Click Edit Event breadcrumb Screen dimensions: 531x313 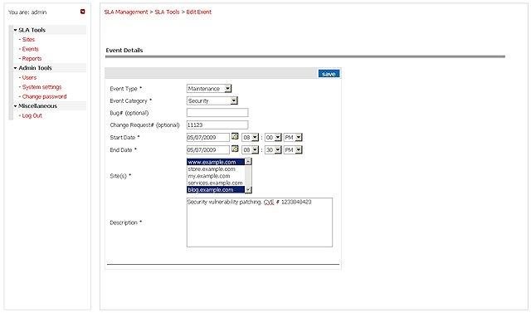(x=199, y=12)
